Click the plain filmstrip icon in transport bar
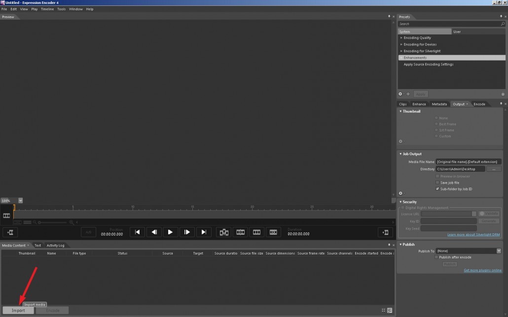 pos(256,232)
